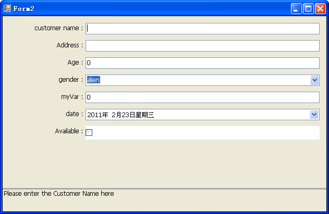
Task: Focus the Address input box
Action: coord(202,46)
